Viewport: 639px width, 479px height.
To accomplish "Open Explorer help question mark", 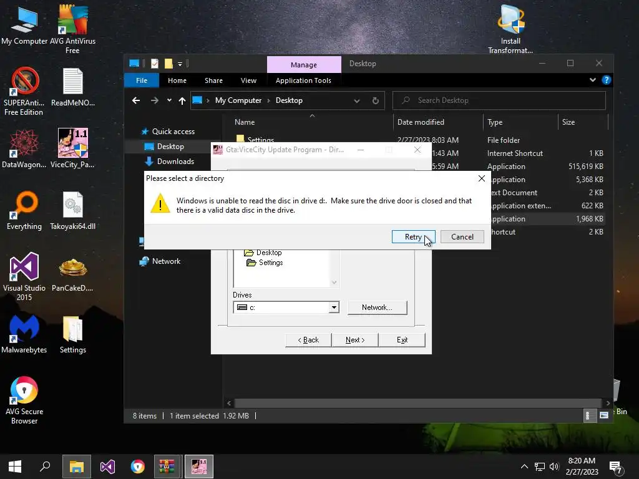I will (x=607, y=80).
